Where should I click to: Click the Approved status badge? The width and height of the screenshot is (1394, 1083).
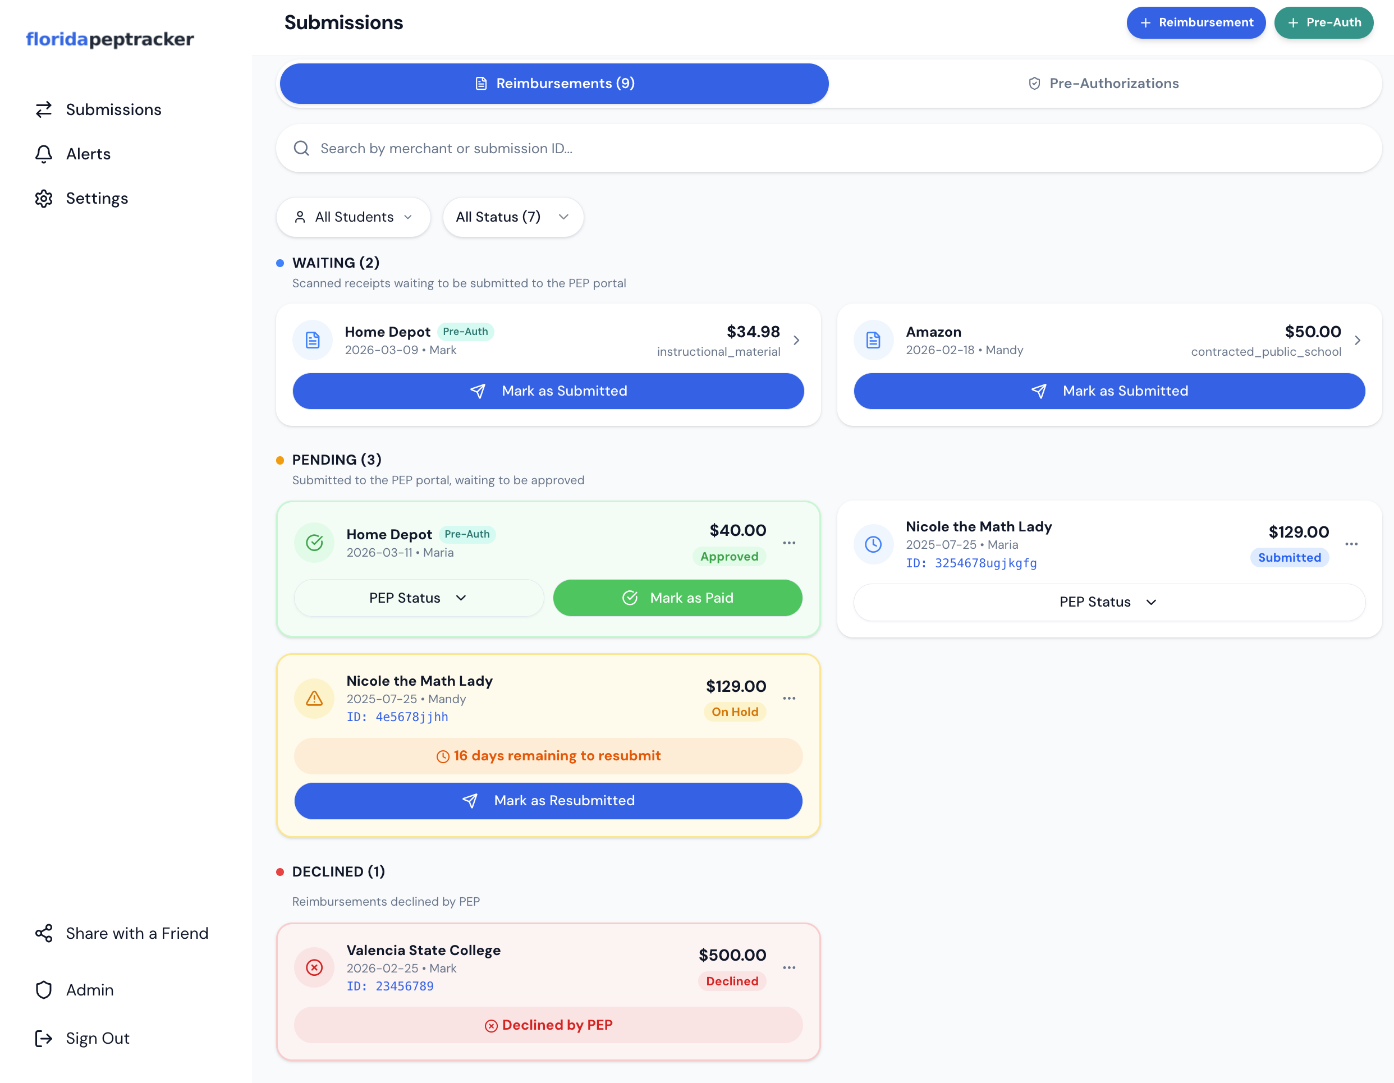(x=729, y=557)
